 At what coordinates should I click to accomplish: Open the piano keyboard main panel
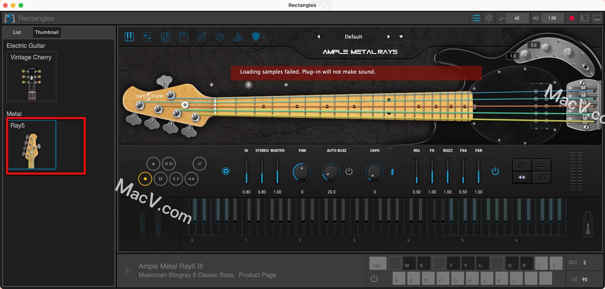tap(129, 37)
